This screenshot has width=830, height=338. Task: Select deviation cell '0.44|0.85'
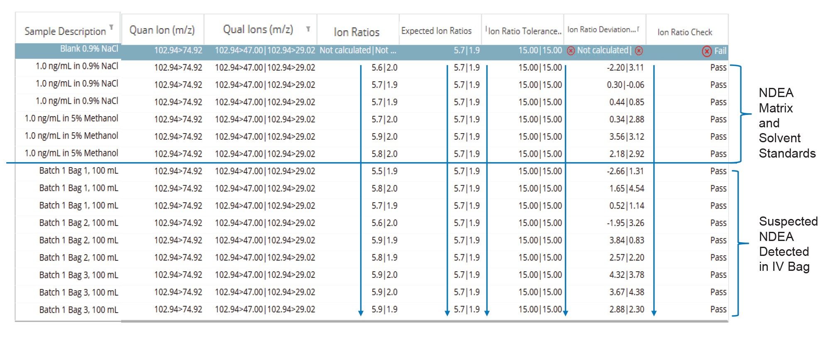click(627, 102)
